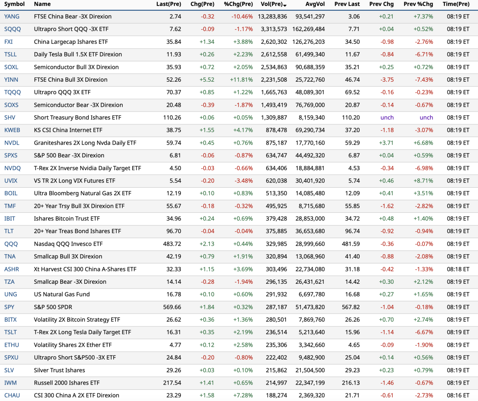
Task: Sort table by Symbol column header
Action: pos(14,4)
